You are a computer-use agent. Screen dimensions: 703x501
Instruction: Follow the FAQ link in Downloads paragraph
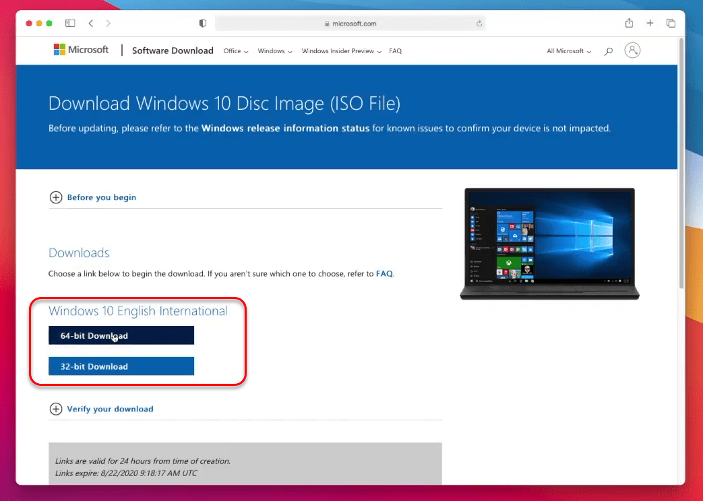(384, 273)
